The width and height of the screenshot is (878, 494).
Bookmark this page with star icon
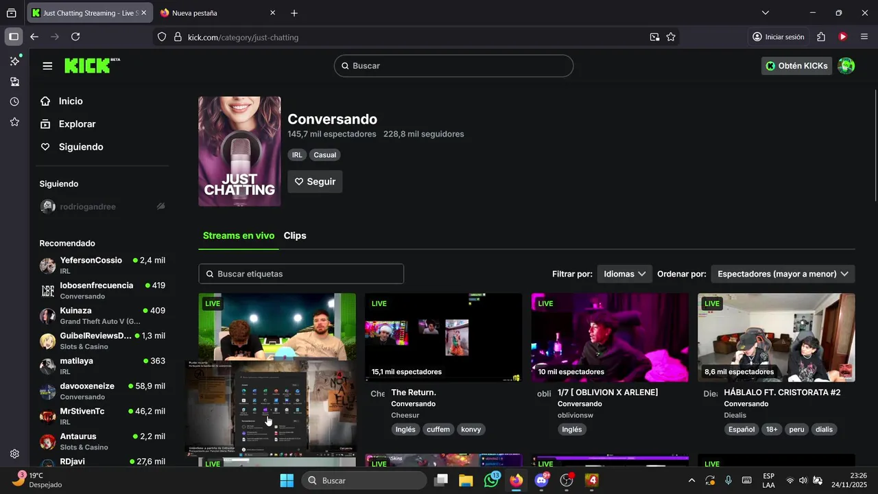[x=671, y=37]
